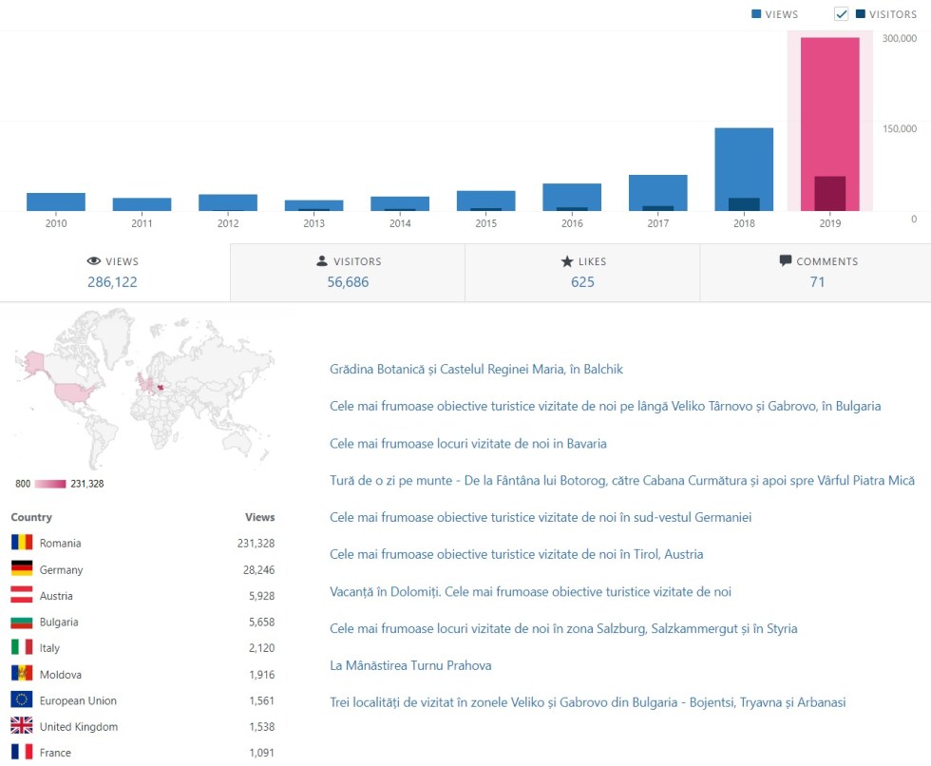
Task: Click the Romania flag icon
Action: (22, 543)
